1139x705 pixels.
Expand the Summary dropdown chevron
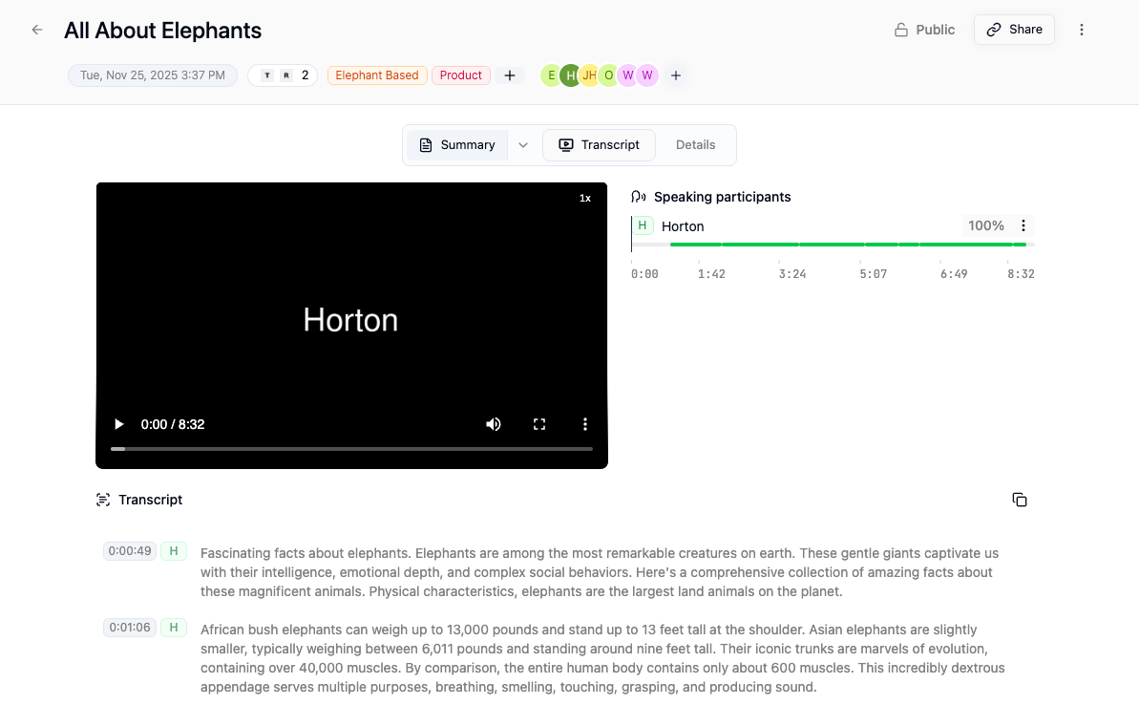(x=523, y=145)
